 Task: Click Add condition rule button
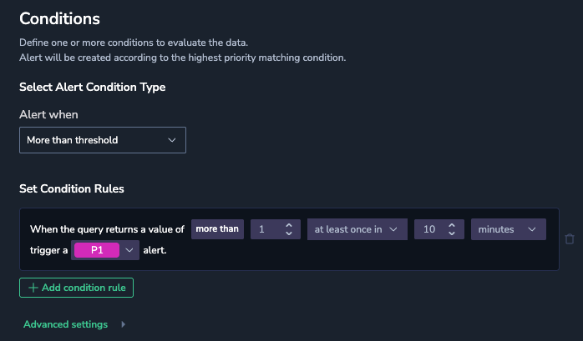pyautogui.click(x=76, y=288)
